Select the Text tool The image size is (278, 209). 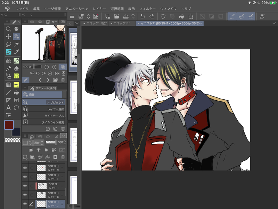pos(8,108)
